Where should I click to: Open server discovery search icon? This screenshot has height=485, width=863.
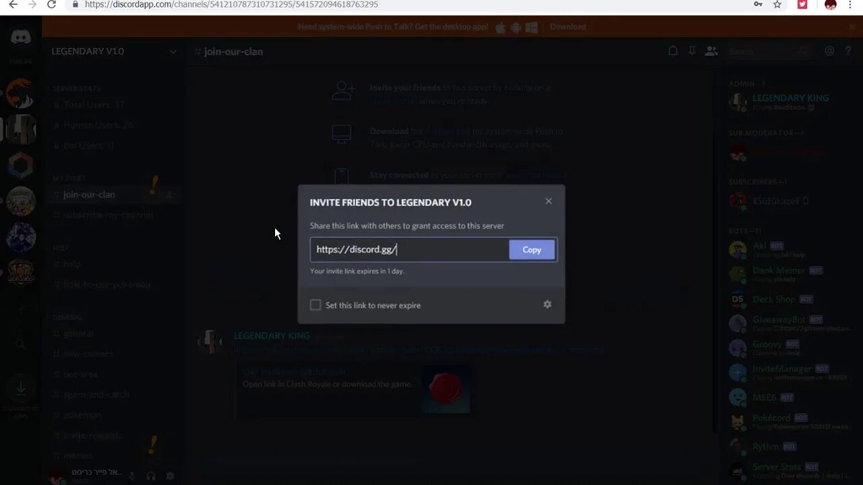point(21,345)
